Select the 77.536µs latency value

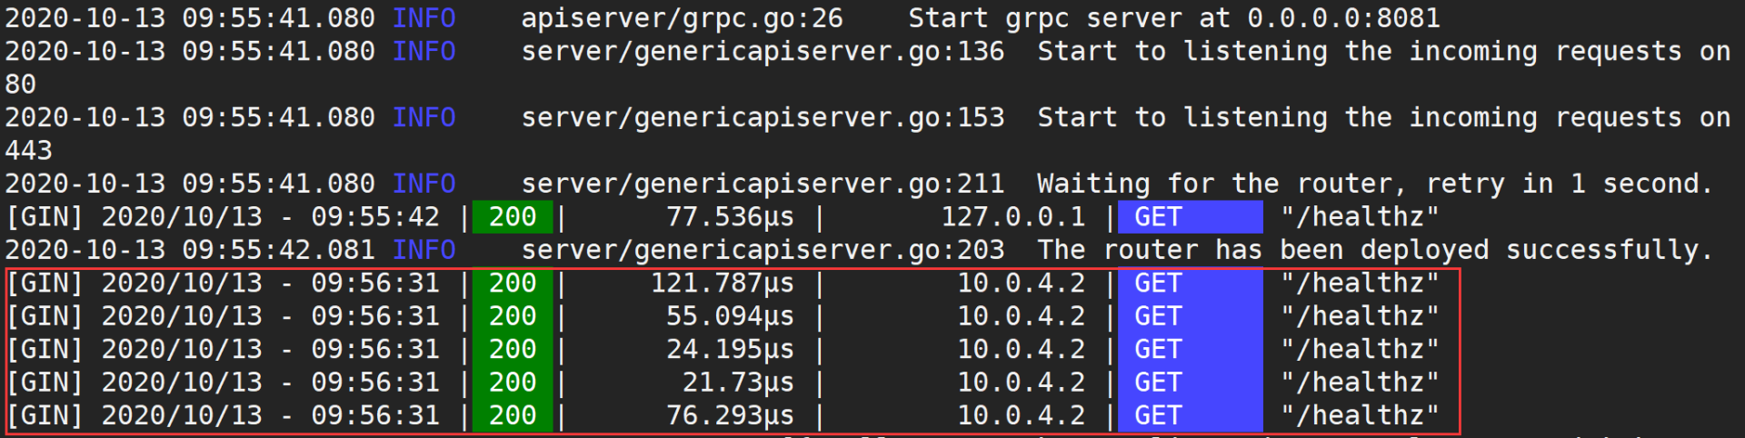(730, 217)
